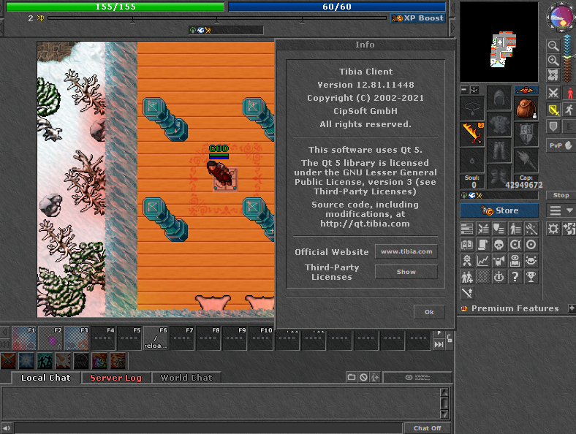Open the help question mark icon

[515, 277]
